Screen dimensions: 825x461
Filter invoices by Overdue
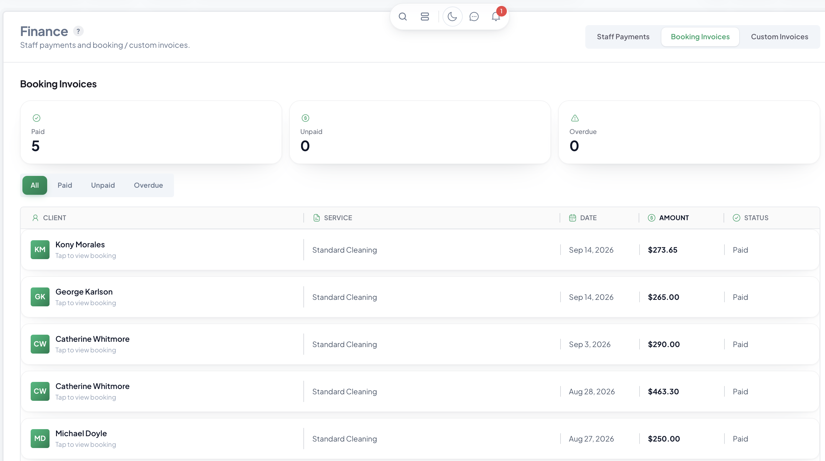(148, 185)
